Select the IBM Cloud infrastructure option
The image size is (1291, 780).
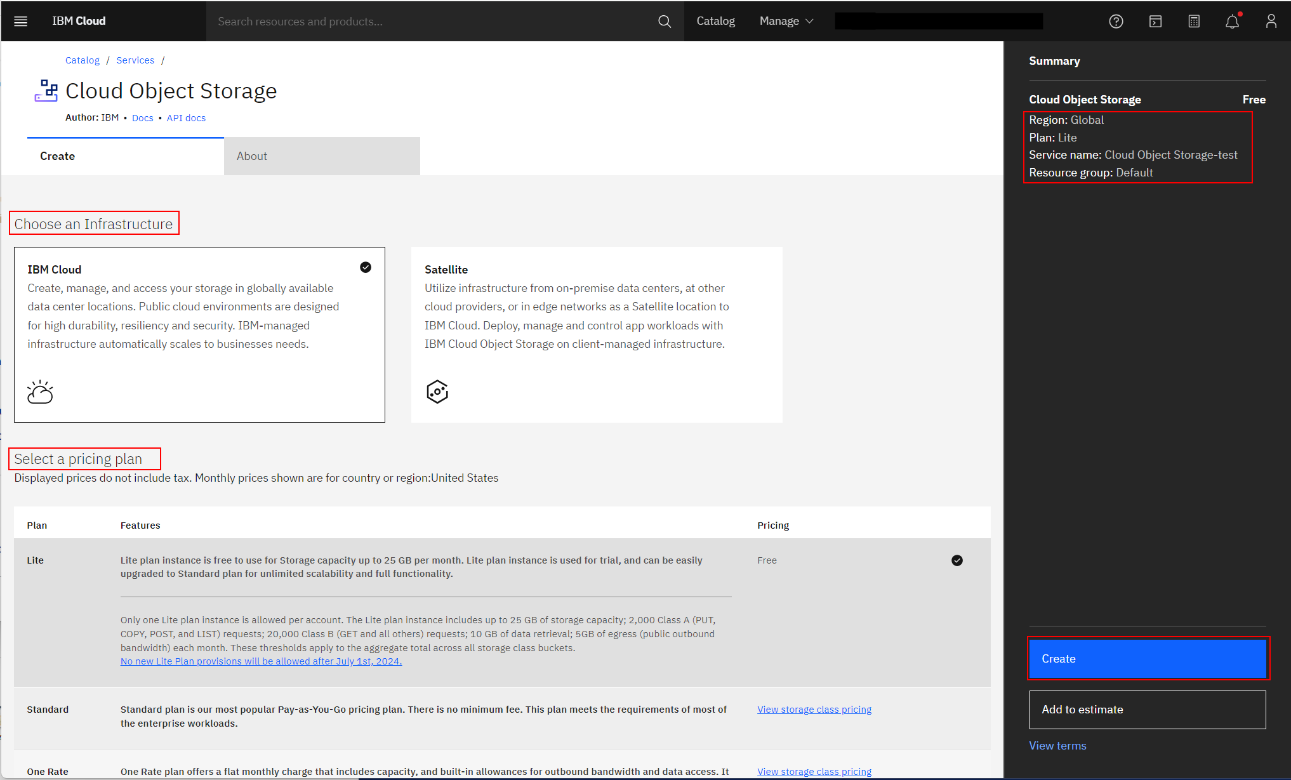click(x=197, y=334)
